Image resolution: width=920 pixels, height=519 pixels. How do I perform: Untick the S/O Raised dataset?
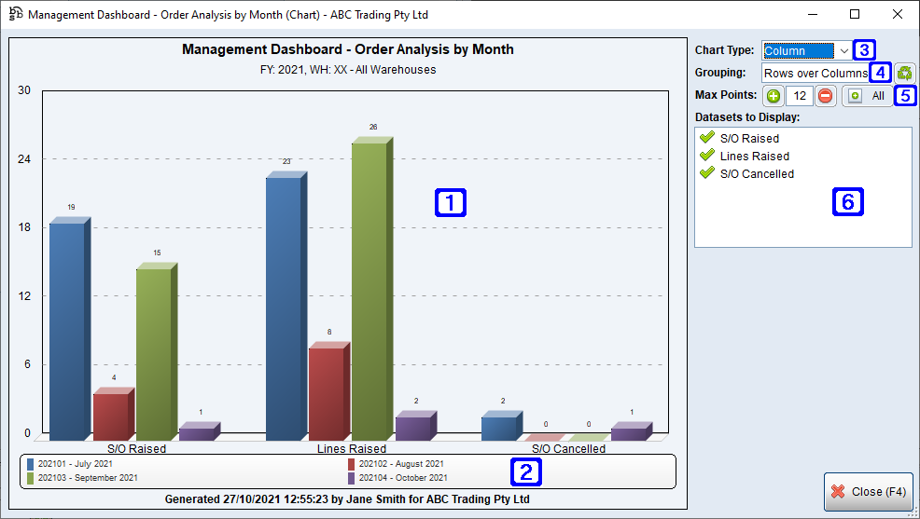(707, 139)
